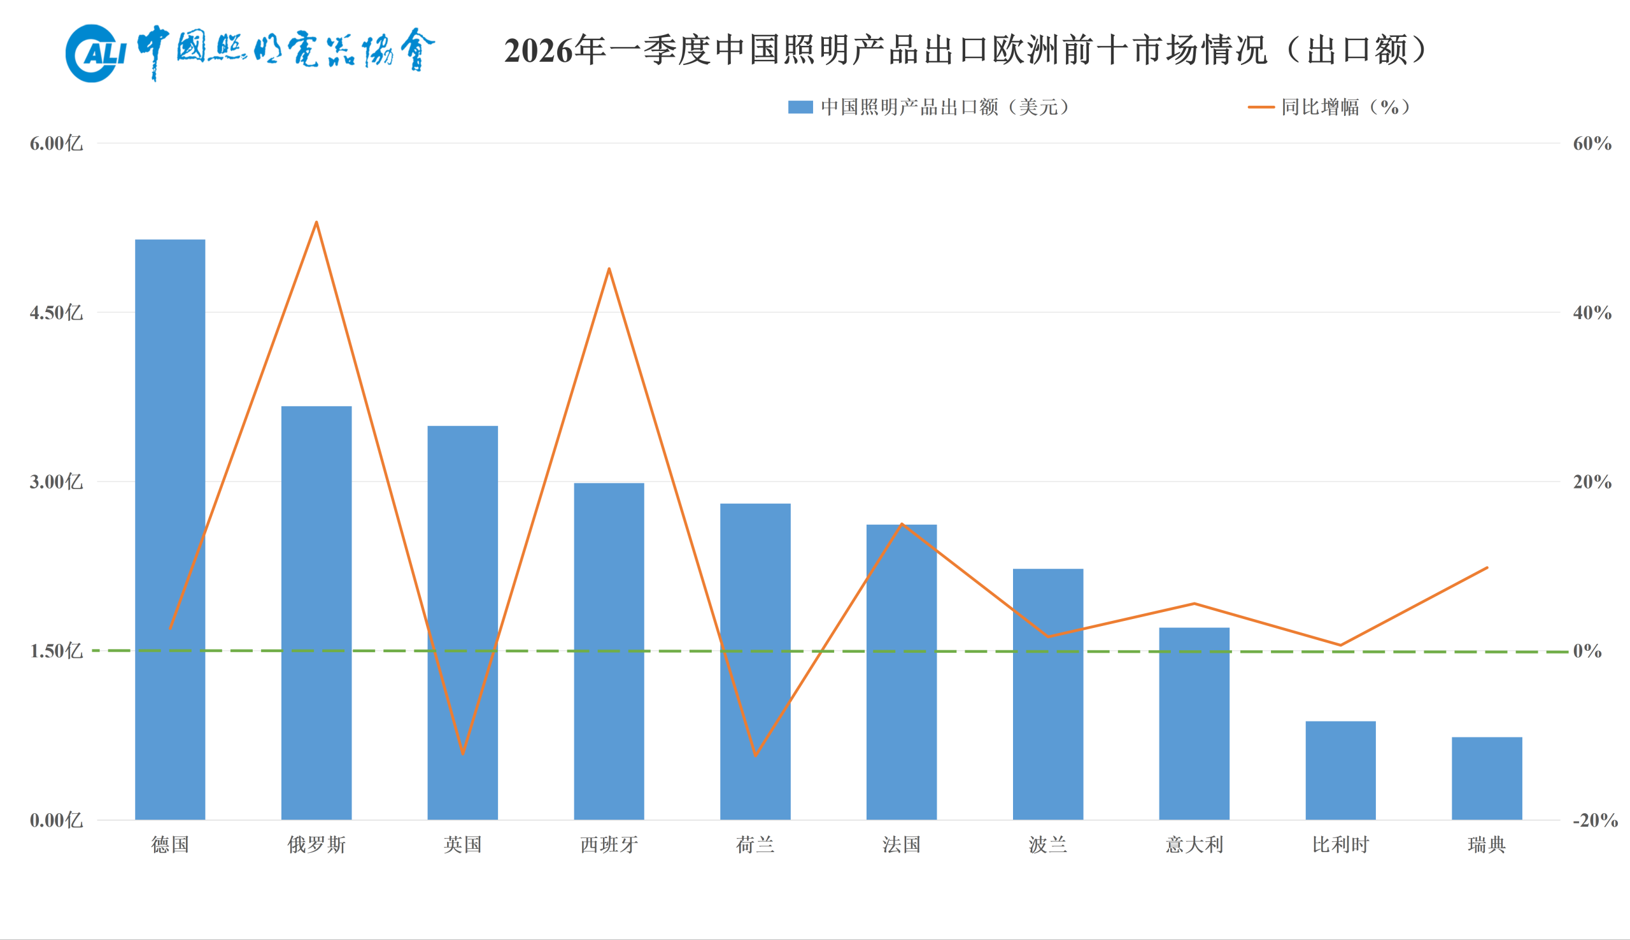
Task: Click the 英国 axis label
Action: pyautogui.click(x=464, y=844)
